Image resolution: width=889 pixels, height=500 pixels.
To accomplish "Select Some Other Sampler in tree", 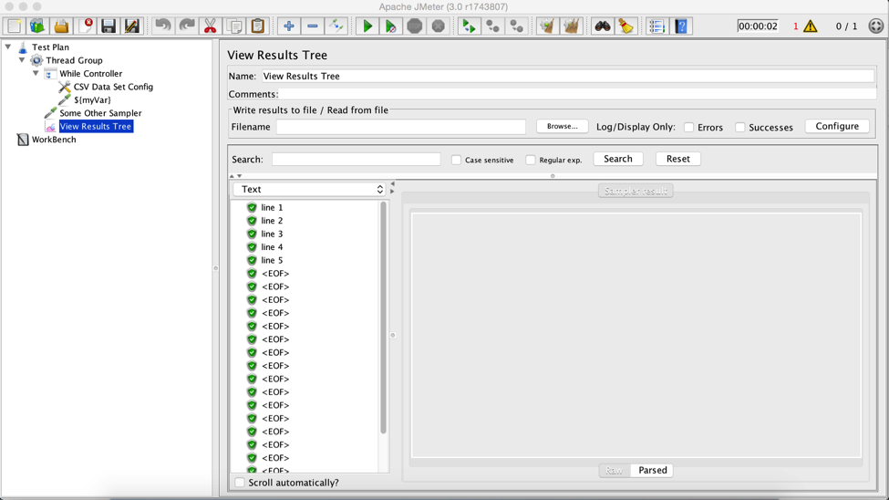I will (100, 113).
